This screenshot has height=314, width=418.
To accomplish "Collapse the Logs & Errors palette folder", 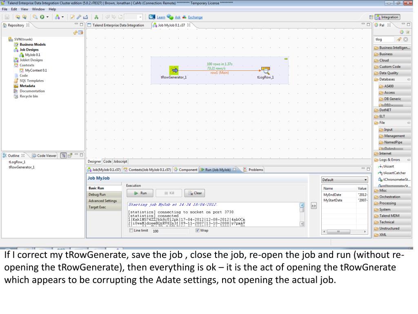I will click(x=392, y=160).
